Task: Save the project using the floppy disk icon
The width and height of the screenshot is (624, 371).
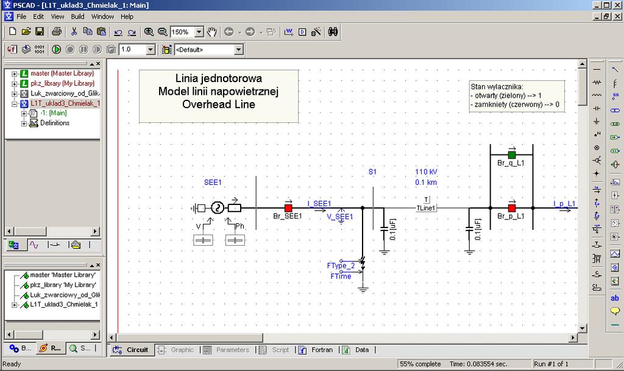Action: pos(40,32)
